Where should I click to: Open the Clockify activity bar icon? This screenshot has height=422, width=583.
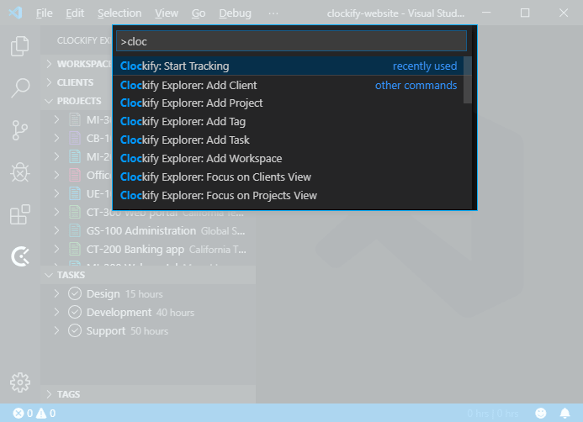tap(20, 256)
